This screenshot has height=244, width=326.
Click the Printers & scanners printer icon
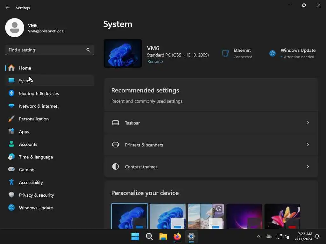(116, 145)
